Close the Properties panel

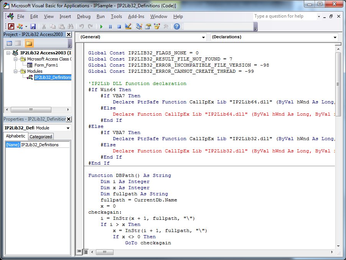[69, 119]
